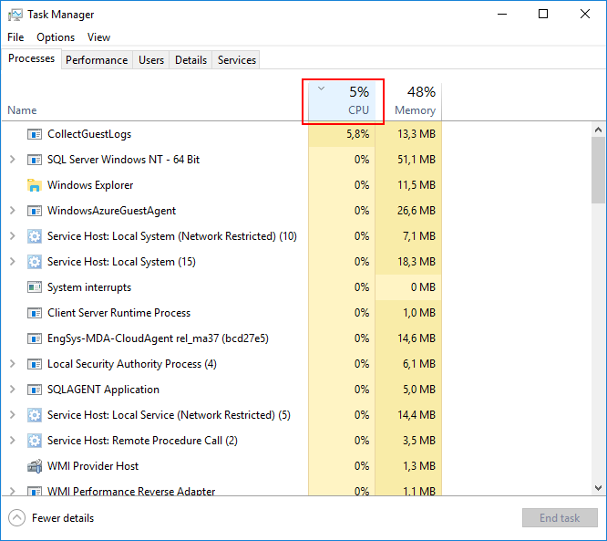This screenshot has height=541, width=607.
Task: Select the Processes tab
Action: tap(31, 58)
